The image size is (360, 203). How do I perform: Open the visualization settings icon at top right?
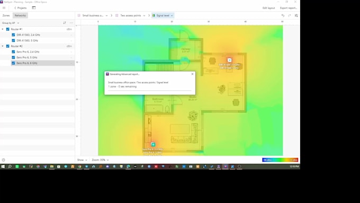296,15
